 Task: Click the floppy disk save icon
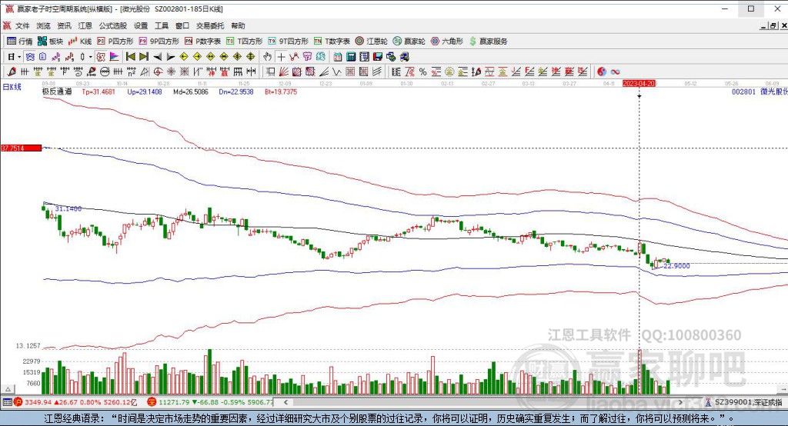click(377, 57)
